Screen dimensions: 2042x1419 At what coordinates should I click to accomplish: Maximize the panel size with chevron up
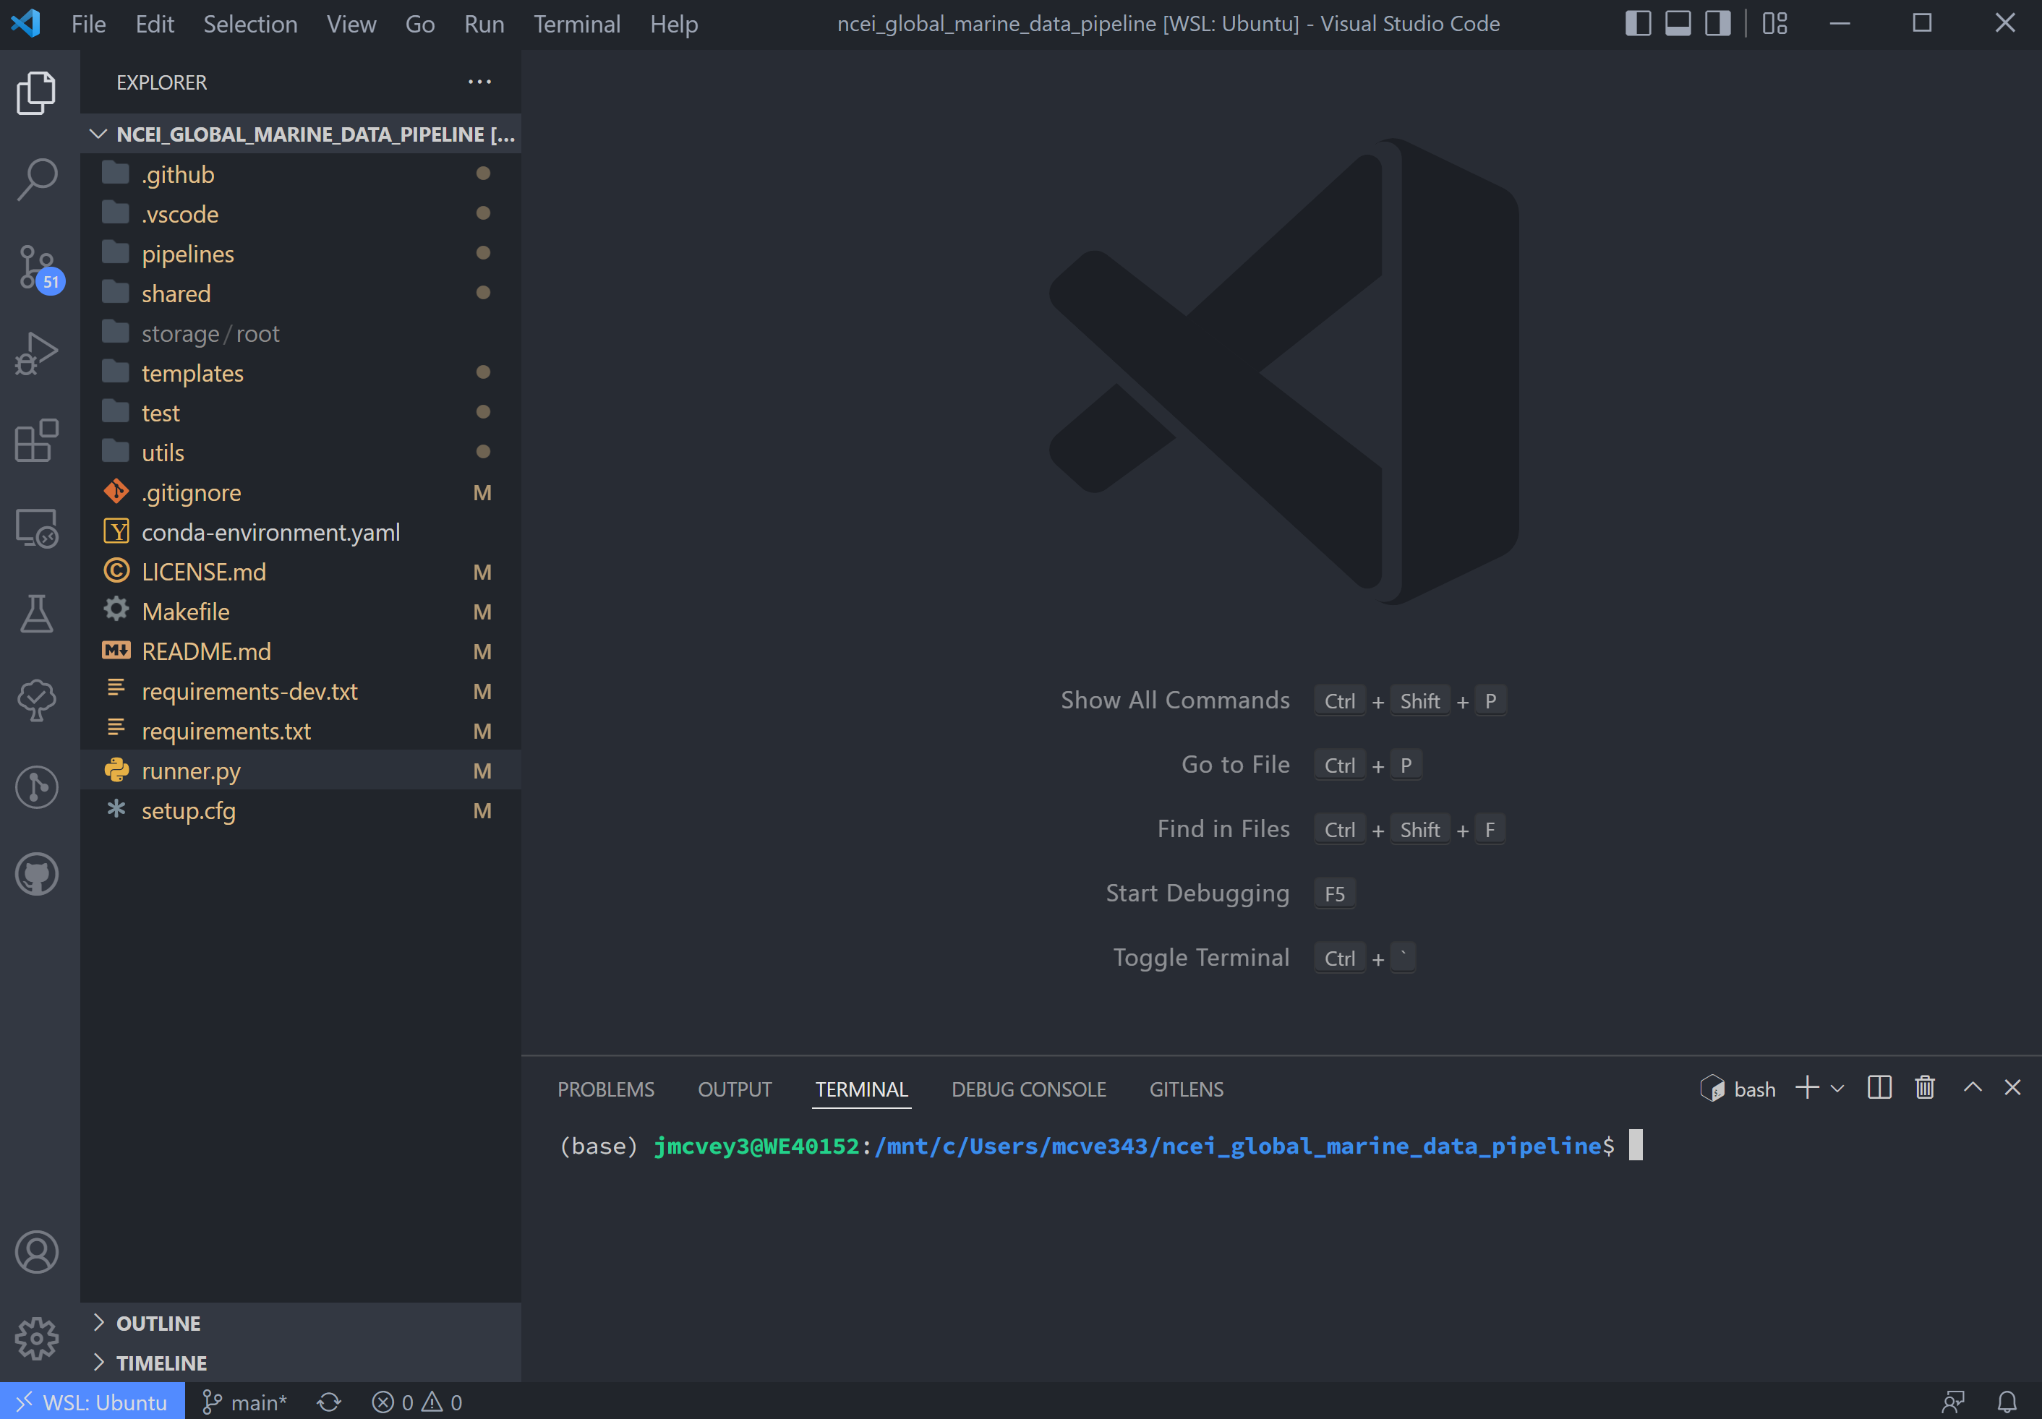[1973, 1087]
